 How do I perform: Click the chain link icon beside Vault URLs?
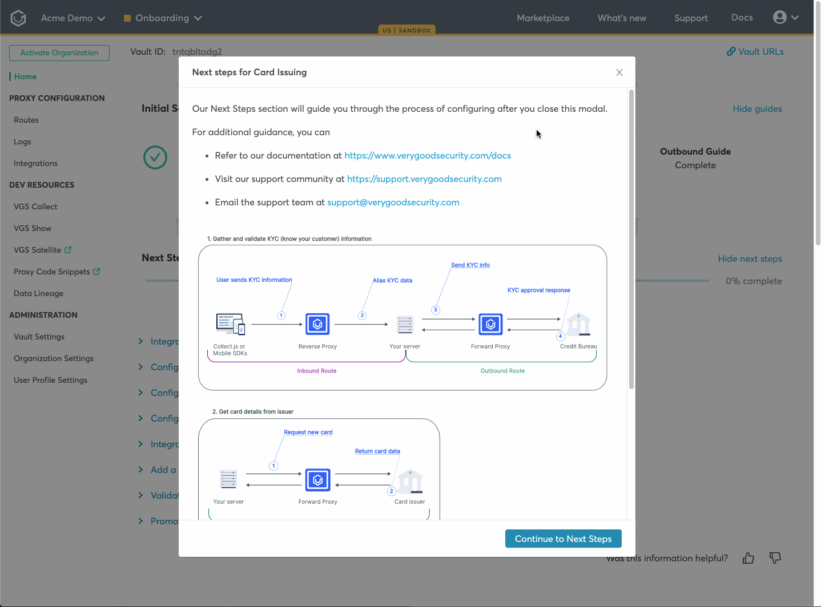pyautogui.click(x=731, y=51)
